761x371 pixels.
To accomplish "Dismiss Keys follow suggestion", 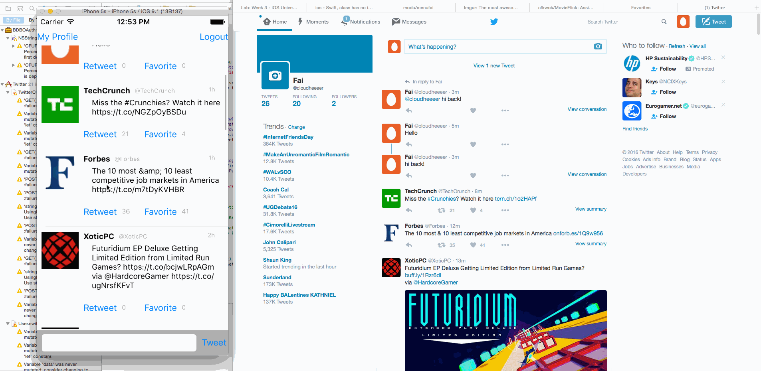I will [723, 81].
